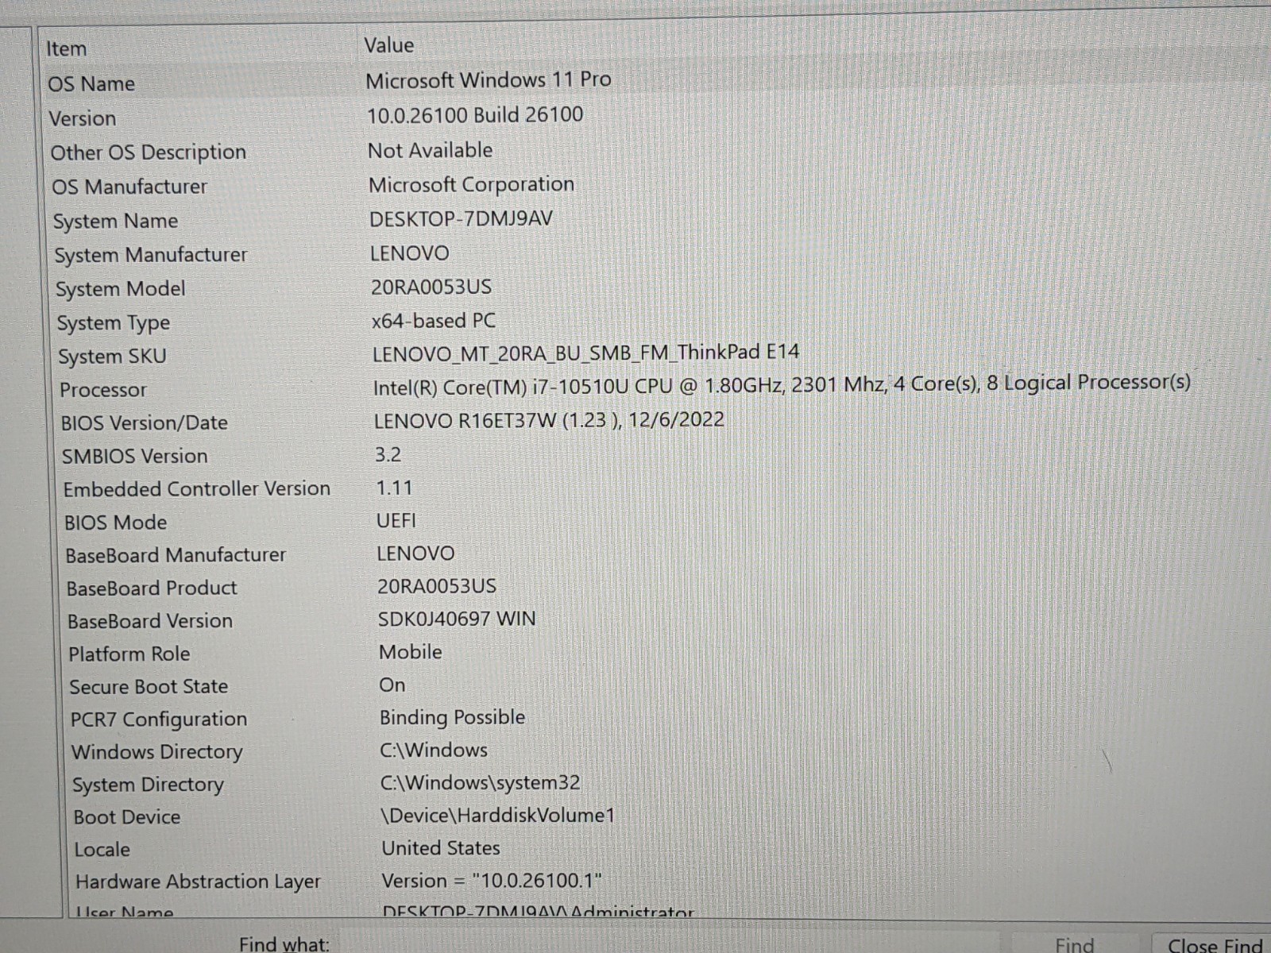The image size is (1271, 953).
Task: Click the ThinkPad E14 SKU value
Action: click(585, 353)
